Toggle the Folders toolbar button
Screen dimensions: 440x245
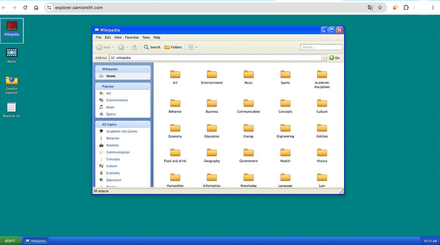tap(173, 47)
